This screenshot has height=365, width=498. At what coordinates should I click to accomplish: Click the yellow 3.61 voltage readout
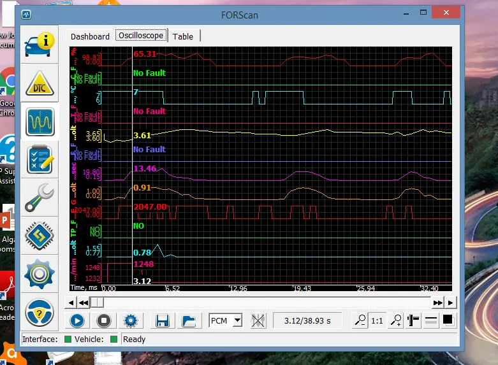(142, 136)
